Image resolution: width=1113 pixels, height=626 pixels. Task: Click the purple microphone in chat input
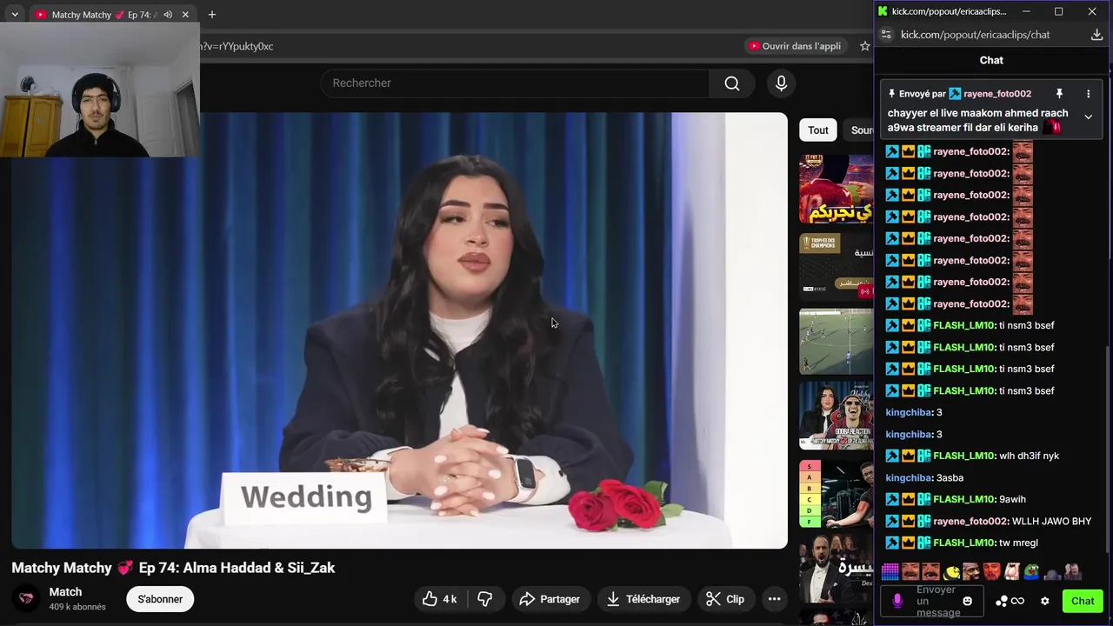click(897, 601)
